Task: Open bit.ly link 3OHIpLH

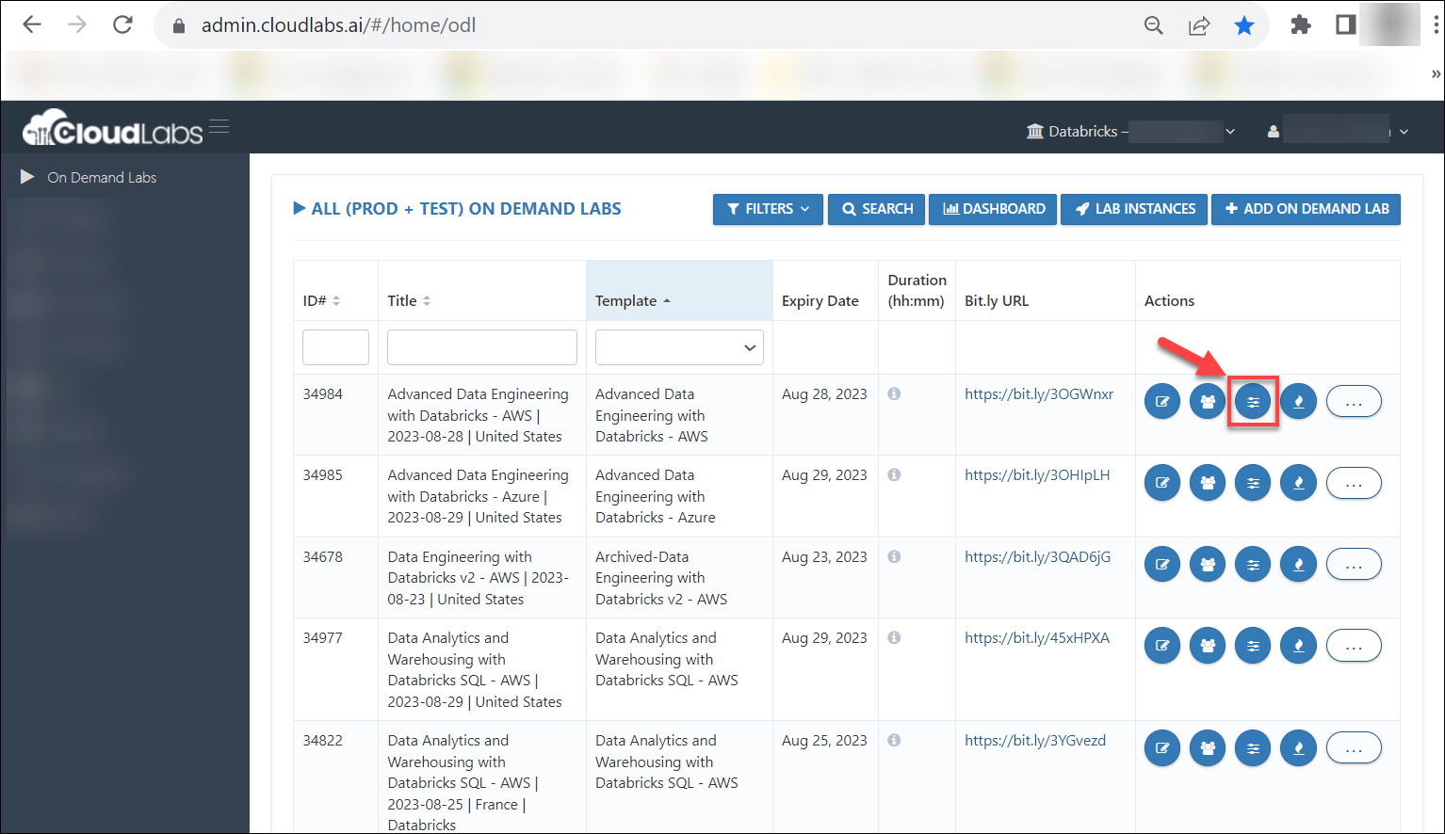Action: pyautogui.click(x=1037, y=475)
